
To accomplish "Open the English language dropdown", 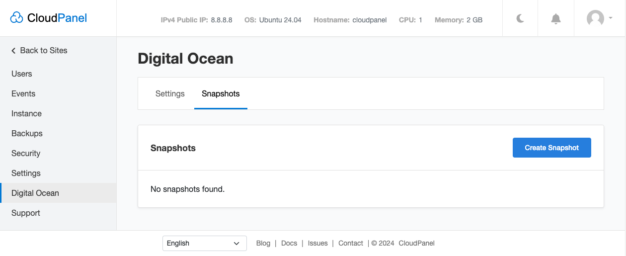I will point(204,243).
